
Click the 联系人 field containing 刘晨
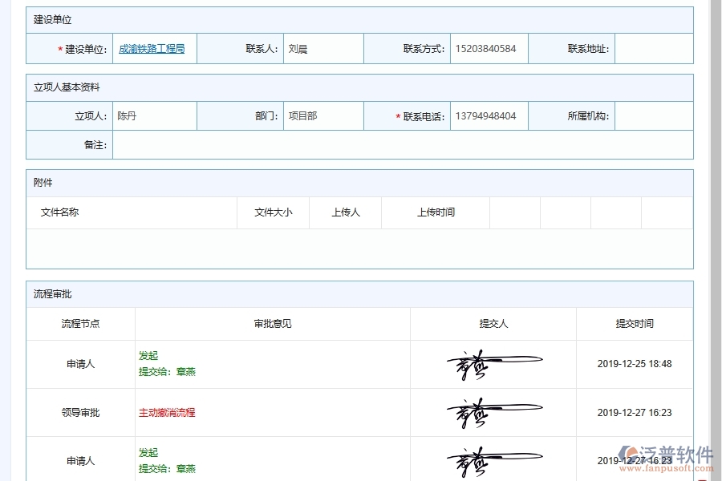click(x=322, y=49)
